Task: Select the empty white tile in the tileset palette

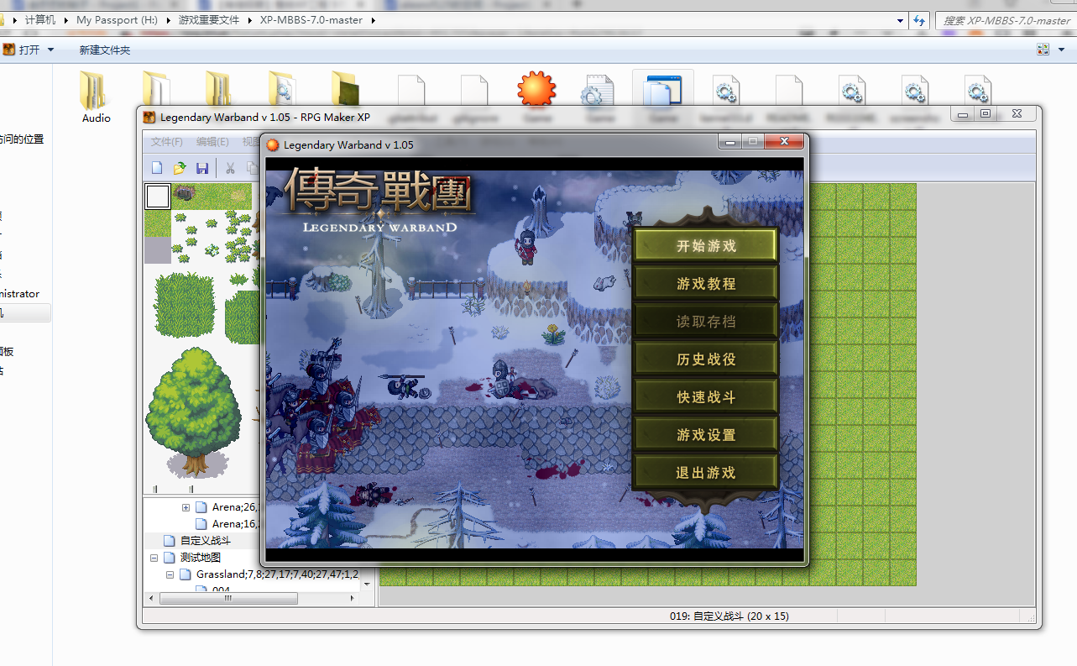Action: pyautogui.click(x=158, y=197)
